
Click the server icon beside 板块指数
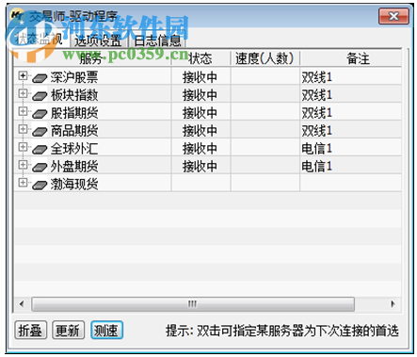(40, 96)
